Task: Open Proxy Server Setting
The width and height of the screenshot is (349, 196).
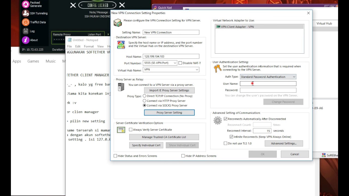Action: 169,112
